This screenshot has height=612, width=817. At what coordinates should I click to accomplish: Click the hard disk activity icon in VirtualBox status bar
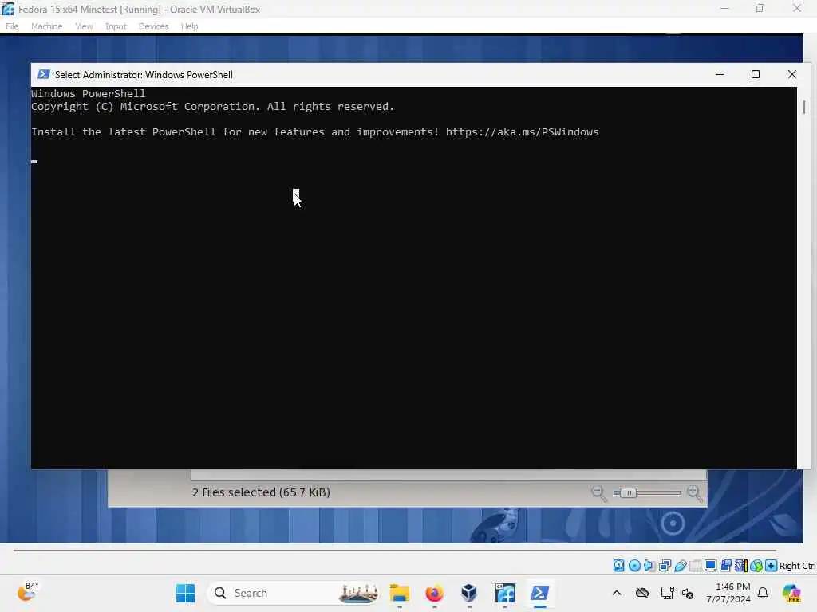click(x=618, y=566)
